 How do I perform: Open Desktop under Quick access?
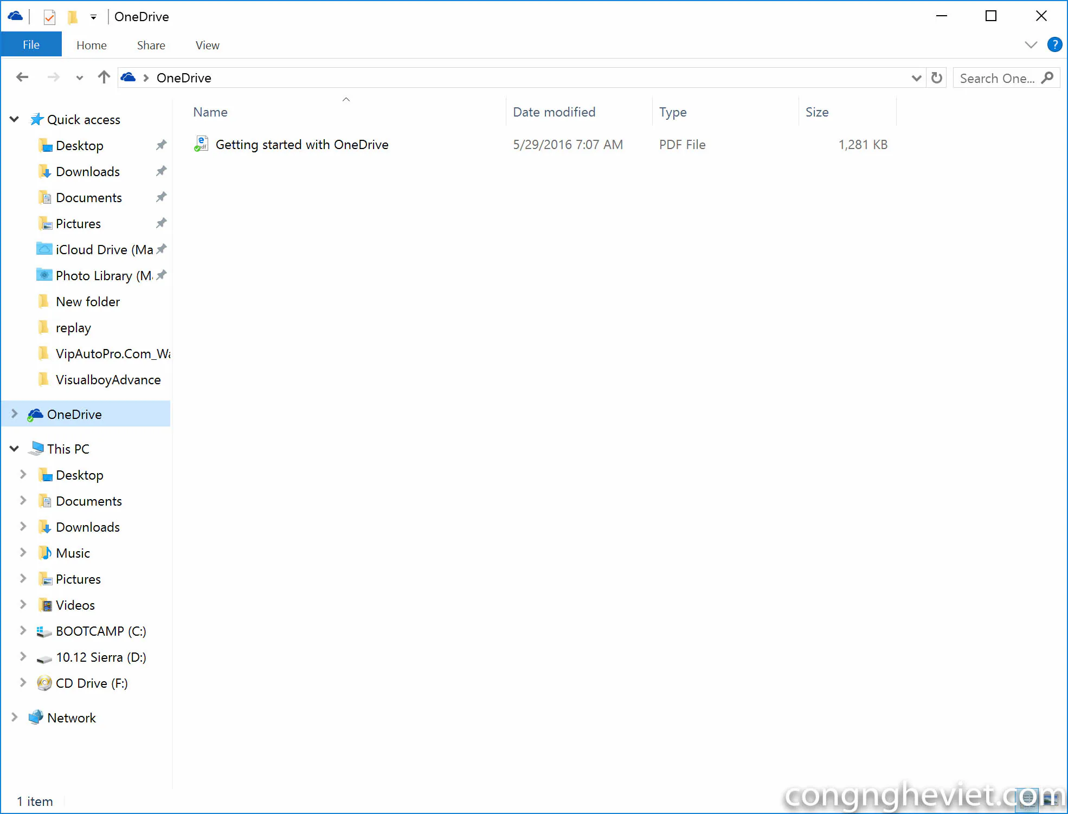tap(80, 146)
